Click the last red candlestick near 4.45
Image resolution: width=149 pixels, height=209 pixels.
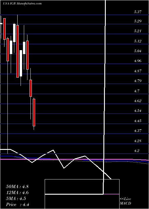click(x=34, y=113)
